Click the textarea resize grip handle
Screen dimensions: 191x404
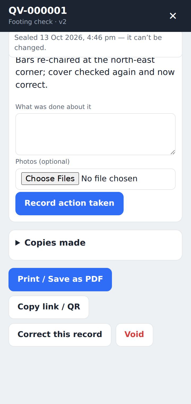tap(173, 152)
